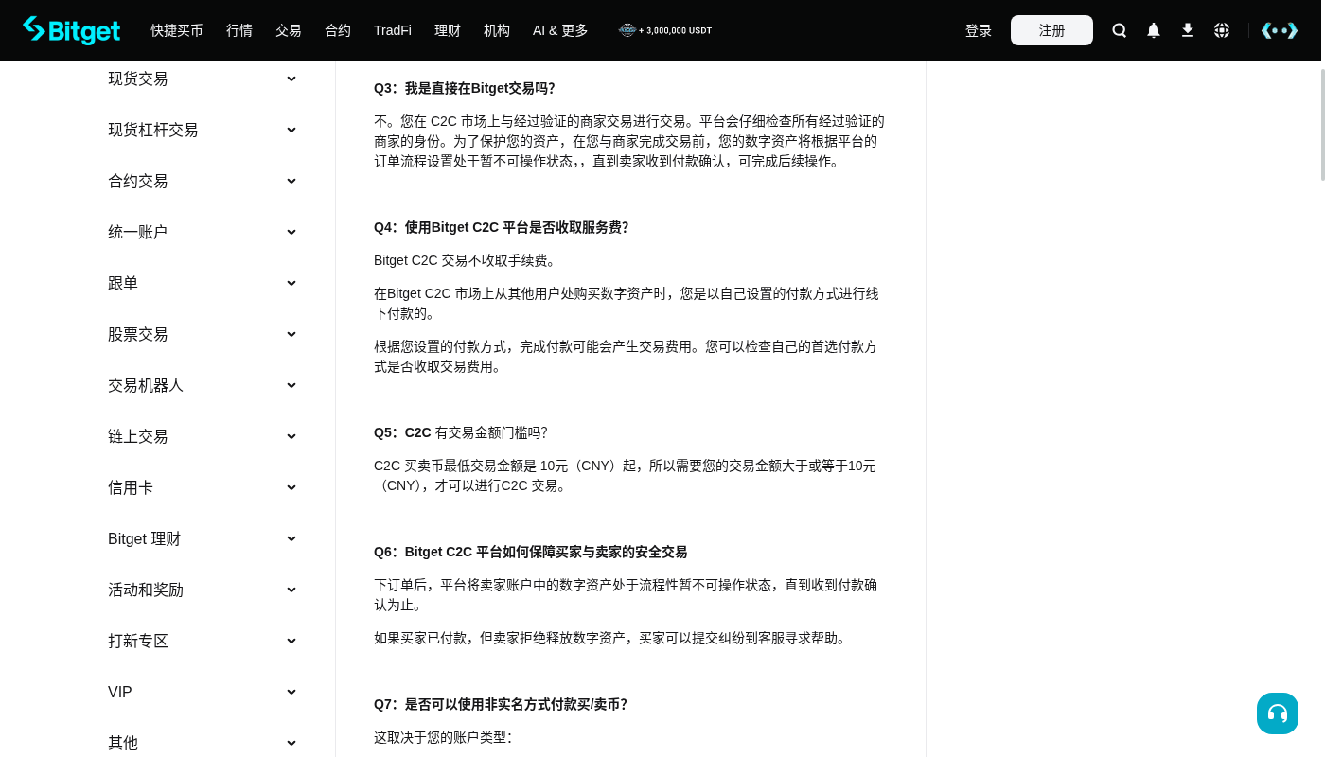Open the TradFi menu
The height and width of the screenshot is (757, 1325).
coord(393,30)
